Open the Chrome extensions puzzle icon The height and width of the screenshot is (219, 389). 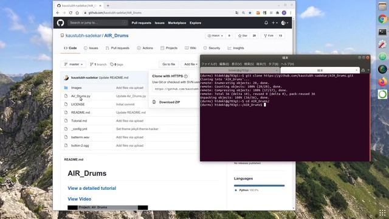tap(278, 13)
